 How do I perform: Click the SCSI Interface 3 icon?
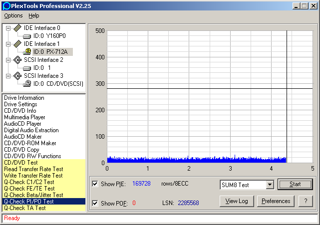pos(17,76)
